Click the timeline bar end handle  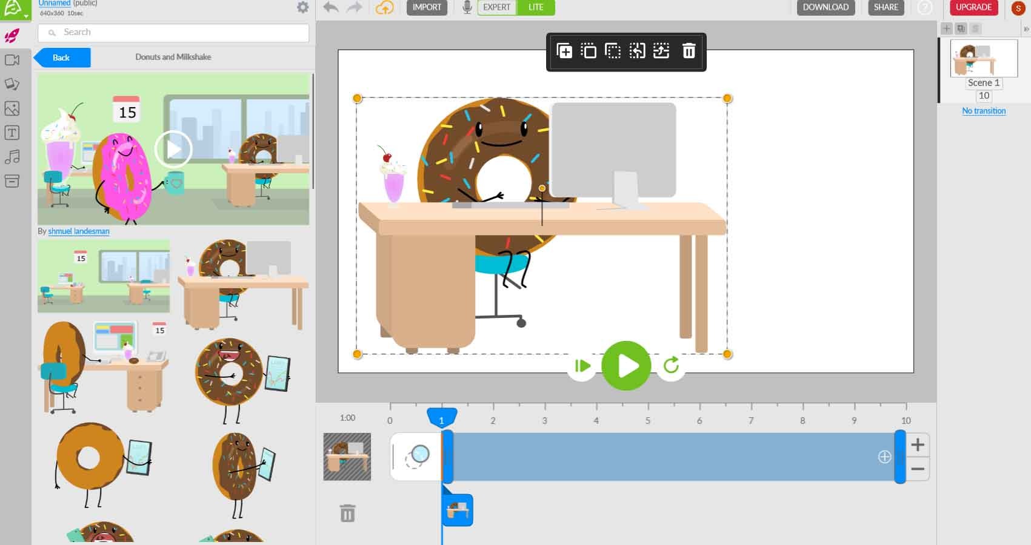[900, 457]
